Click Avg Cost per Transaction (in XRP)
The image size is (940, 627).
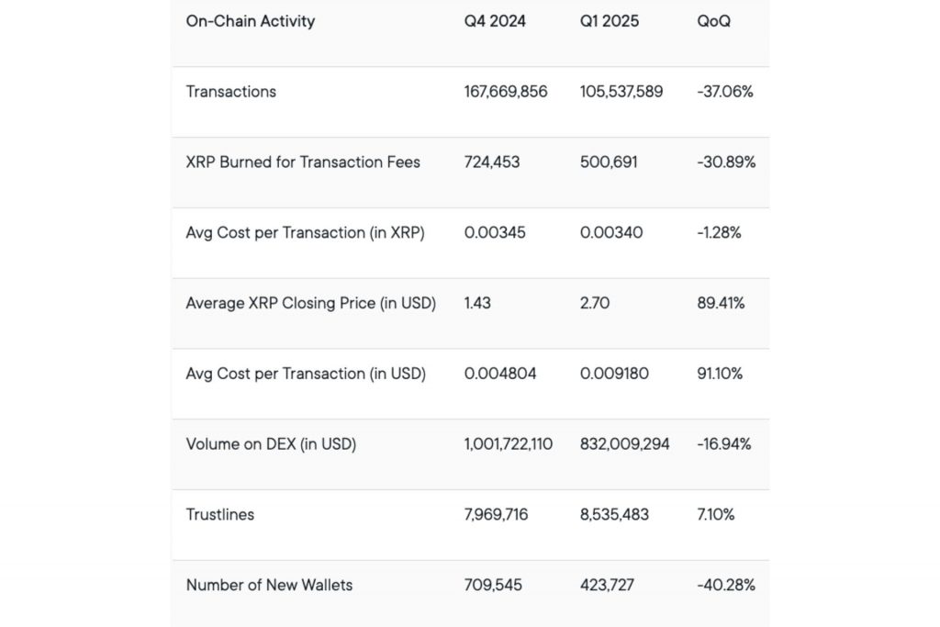pos(305,233)
